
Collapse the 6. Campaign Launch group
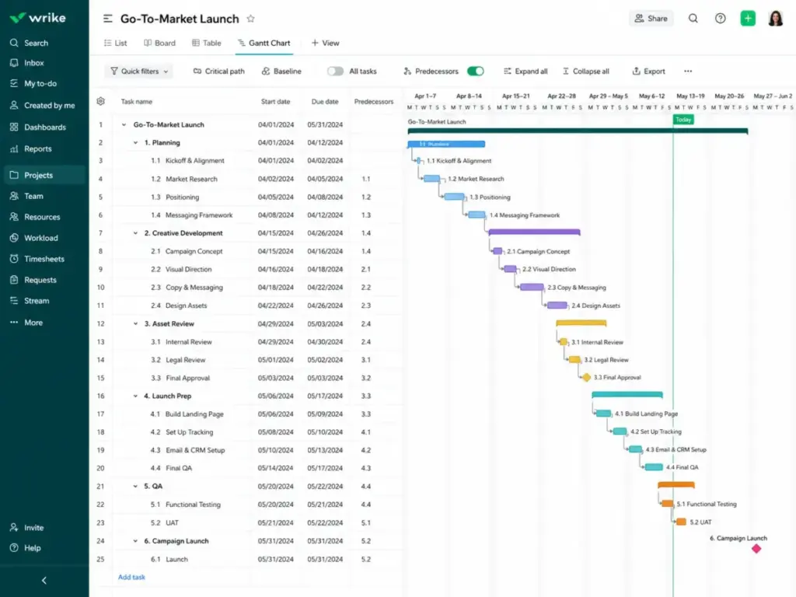pyautogui.click(x=135, y=541)
